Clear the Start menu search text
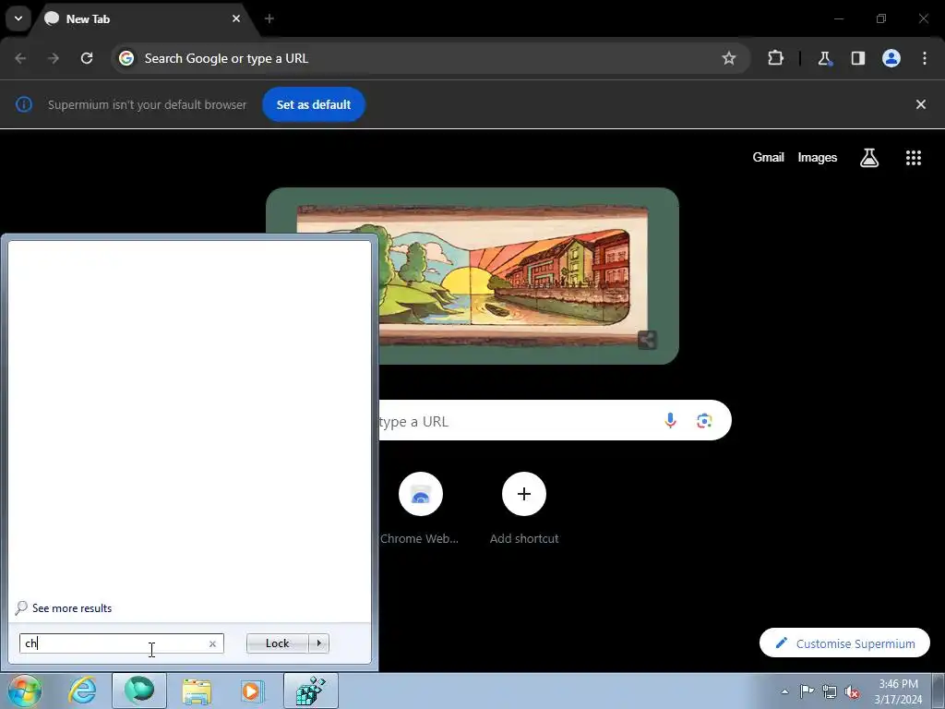The height and width of the screenshot is (709, 945). pyautogui.click(x=213, y=643)
